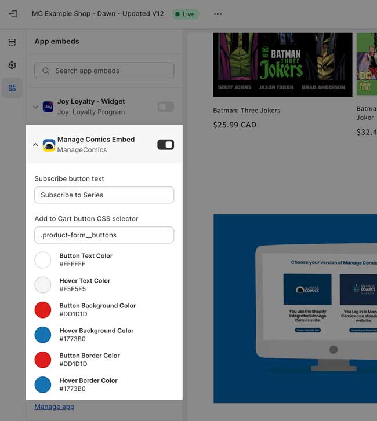Image resolution: width=377 pixels, height=421 pixels.
Task: Open the Theme settings gear icon
Action: pyautogui.click(x=12, y=65)
